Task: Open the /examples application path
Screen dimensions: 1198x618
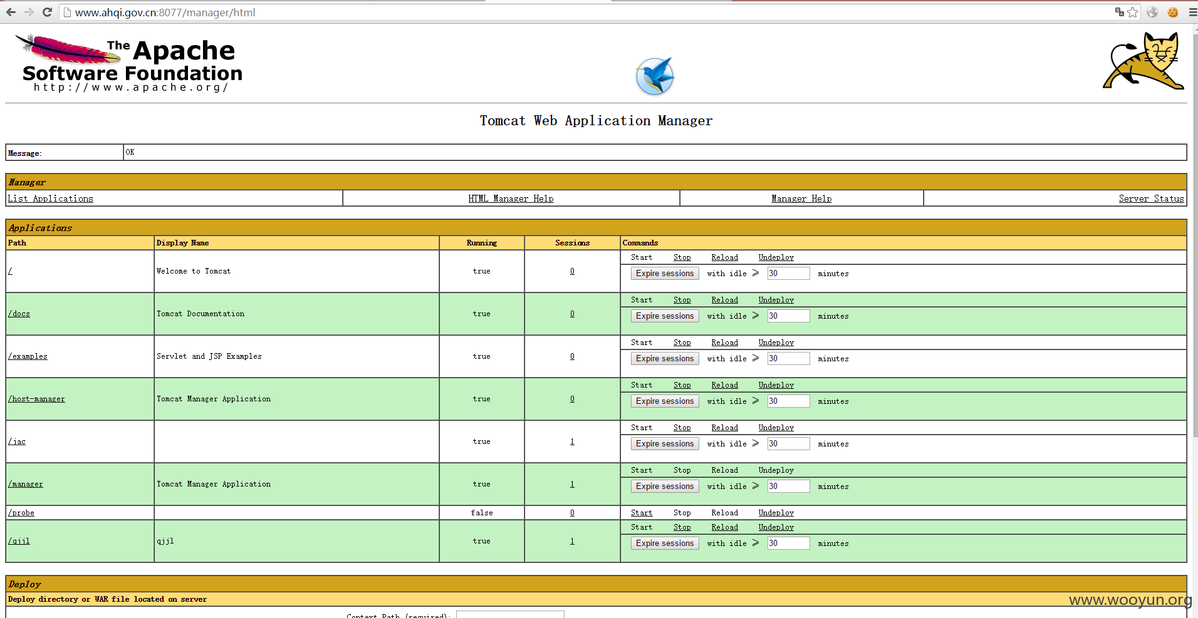Action: [x=28, y=356]
